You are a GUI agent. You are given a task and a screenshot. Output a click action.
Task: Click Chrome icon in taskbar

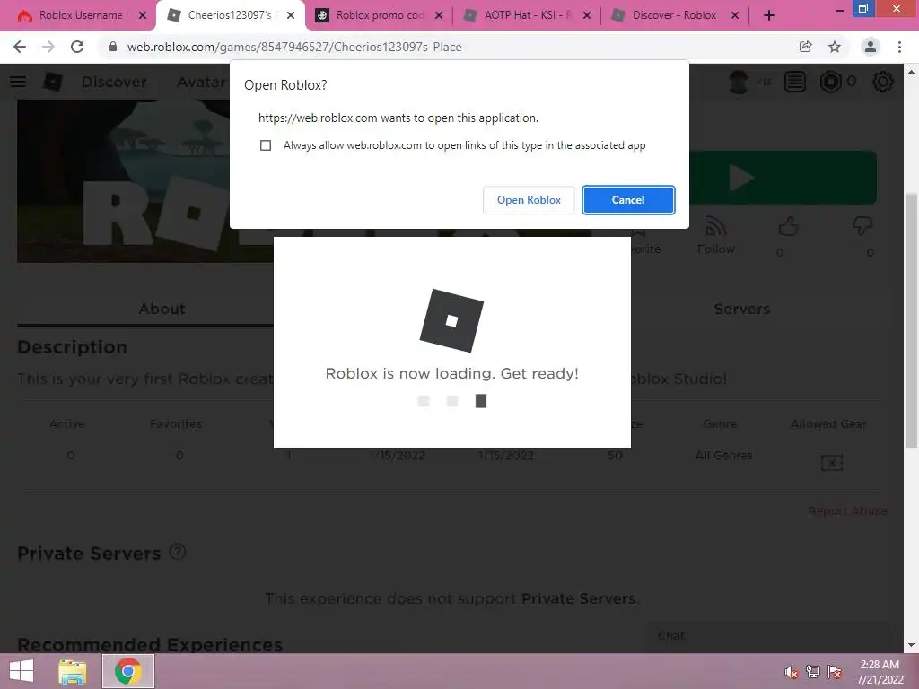click(x=128, y=671)
